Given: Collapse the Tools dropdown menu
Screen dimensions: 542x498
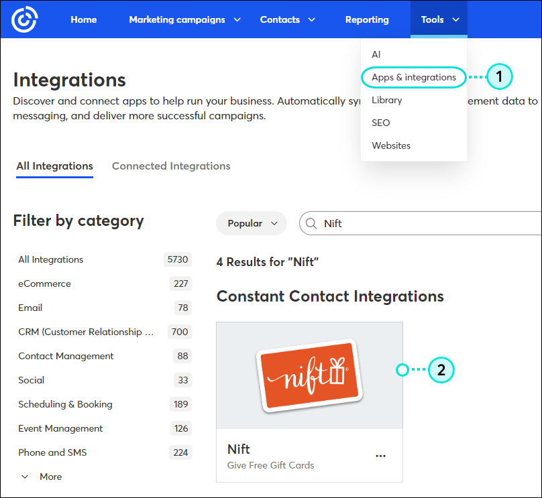Looking at the screenshot, I should [439, 19].
